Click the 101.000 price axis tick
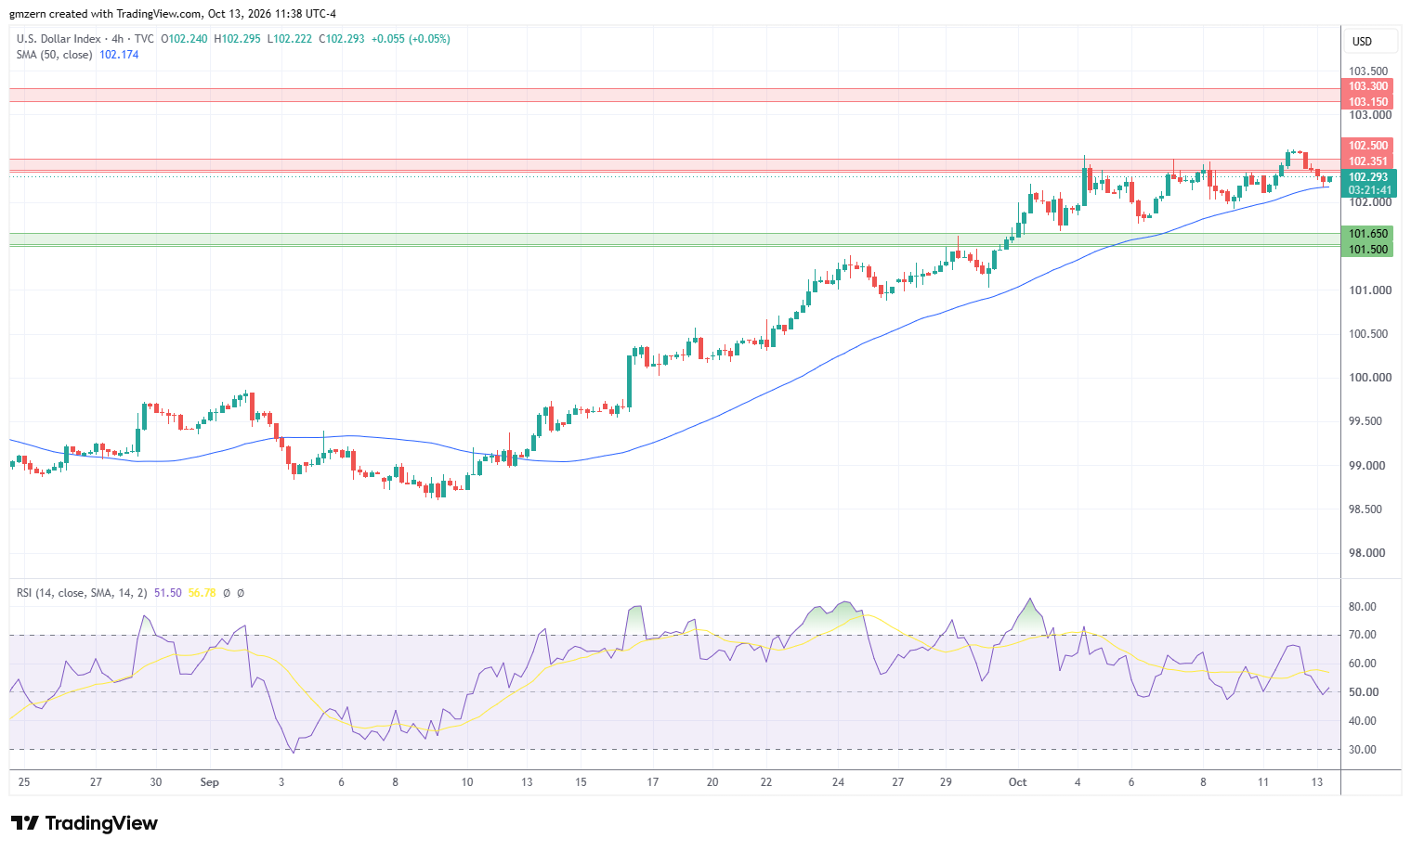 1370,290
